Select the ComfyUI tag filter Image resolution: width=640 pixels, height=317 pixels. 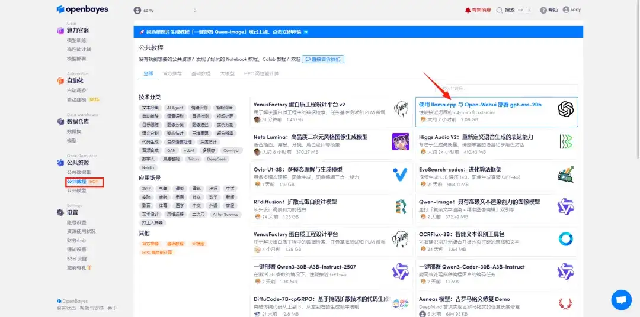coord(232,150)
